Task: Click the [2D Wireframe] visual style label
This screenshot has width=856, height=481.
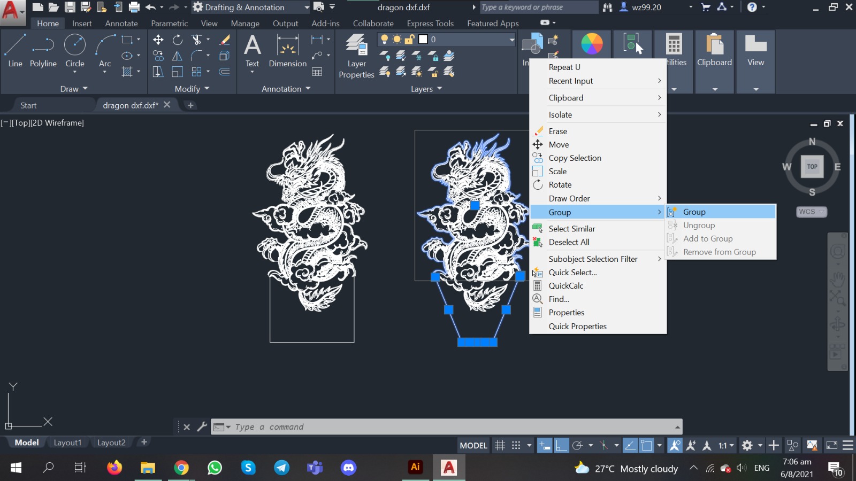Action: [58, 123]
